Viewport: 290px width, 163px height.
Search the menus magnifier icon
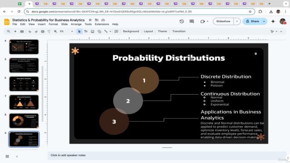9,31
